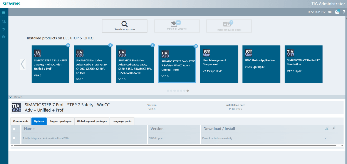This screenshot has height=164, width=347.
Task: Click the sliders settings icon in sidebar
Action: (x=4, y=29)
